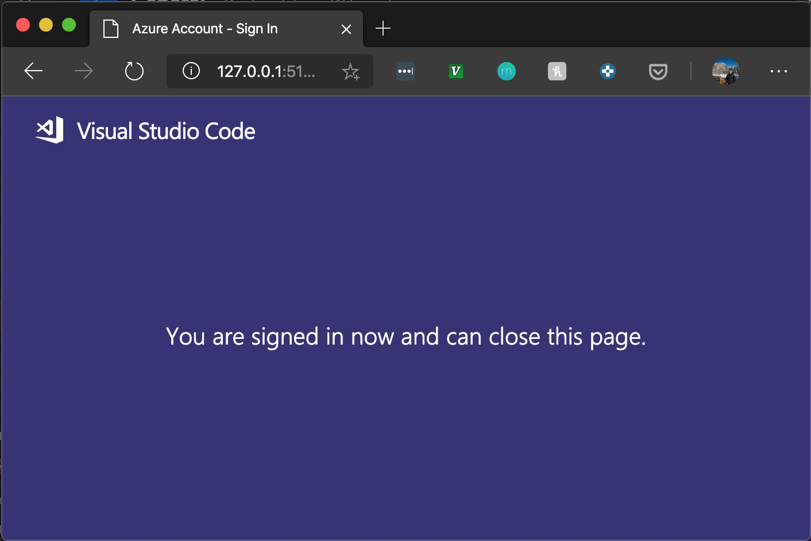Close the Azure Account - Sign In tab

[346, 29]
